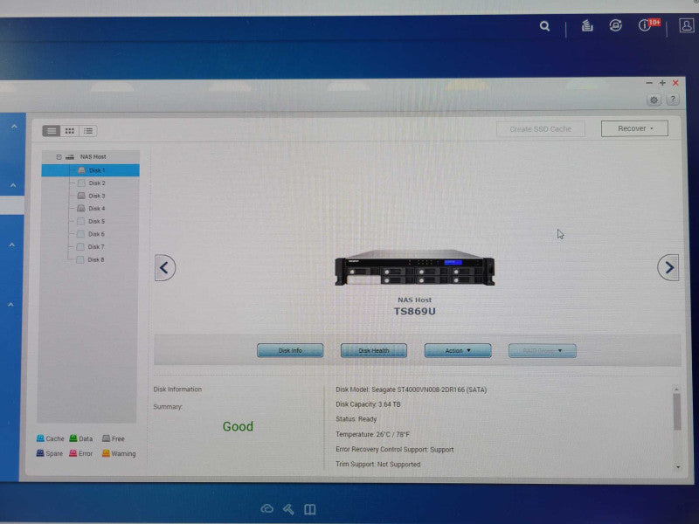Click the scrollbar down arrow
Screen dimensions: 699x524
pos(678,467)
